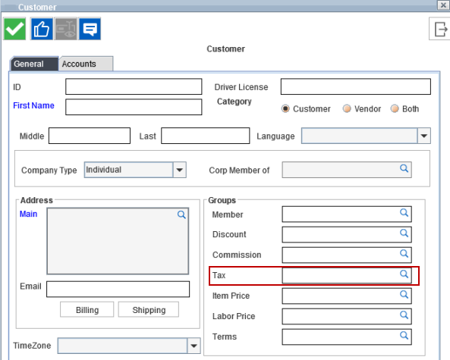This screenshot has height=360, width=450.
Task: Select the General tab
Action: tap(34, 64)
